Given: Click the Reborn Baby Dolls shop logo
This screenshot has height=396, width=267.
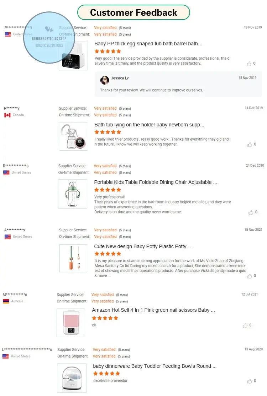Looking at the screenshot, I should click(x=49, y=37).
